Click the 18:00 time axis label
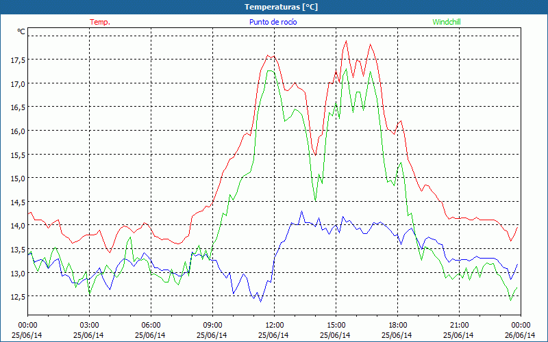Viewport: 548px width, 342px height. (397, 326)
